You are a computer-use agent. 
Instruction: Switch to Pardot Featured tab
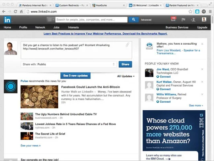(x=182, y=5)
